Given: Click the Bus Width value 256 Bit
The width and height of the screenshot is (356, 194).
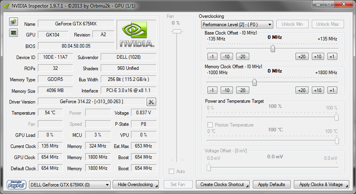Looking at the screenshot, I should click(129, 79).
